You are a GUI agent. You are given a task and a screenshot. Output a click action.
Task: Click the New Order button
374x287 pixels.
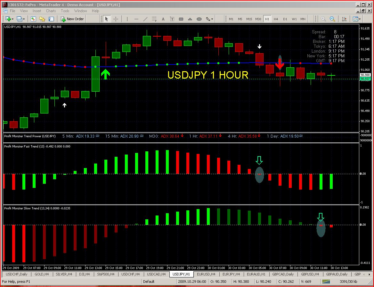72,19
